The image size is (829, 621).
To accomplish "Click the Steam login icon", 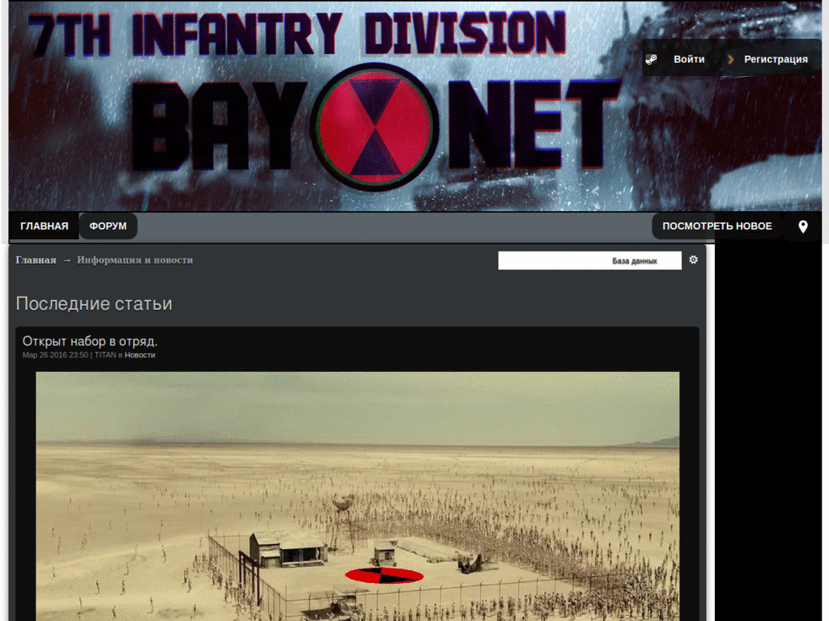I will (652, 59).
